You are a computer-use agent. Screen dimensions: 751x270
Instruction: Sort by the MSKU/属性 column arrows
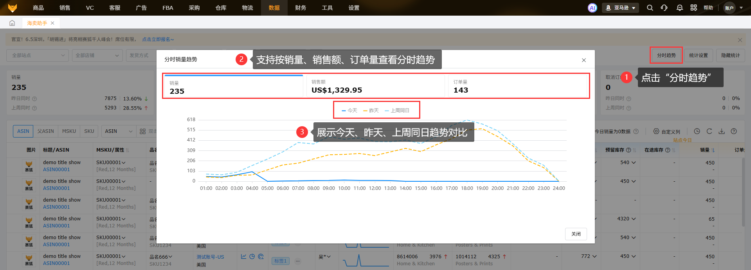[128, 150]
